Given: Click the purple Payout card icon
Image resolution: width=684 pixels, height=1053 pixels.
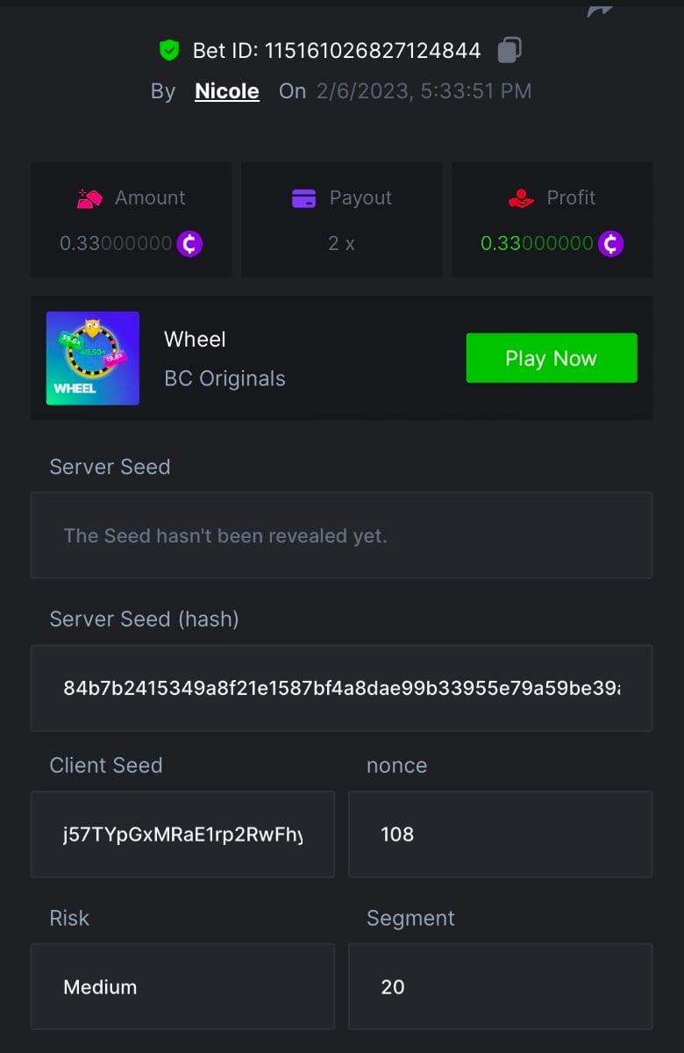Looking at the screenshot, I should point(303,198).
